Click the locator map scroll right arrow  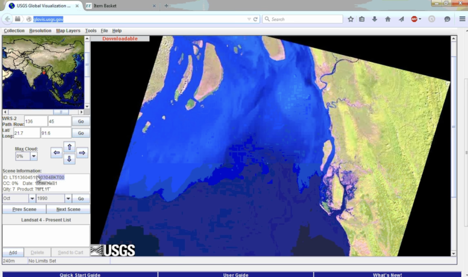coord(81,112)
